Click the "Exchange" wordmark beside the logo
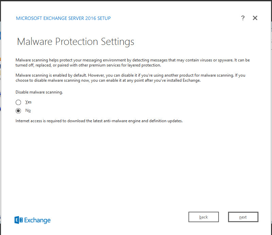Screen dimensions: 272x235 (37, 220)
